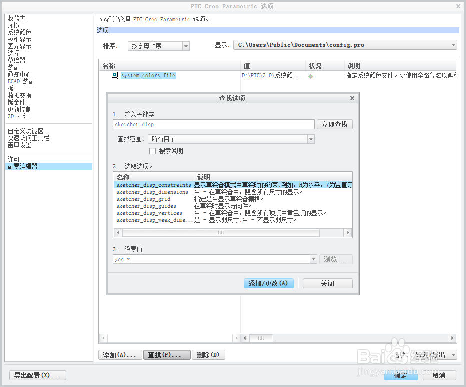
Task: Open the 系统颜色 category
Action: coord(19,32)
